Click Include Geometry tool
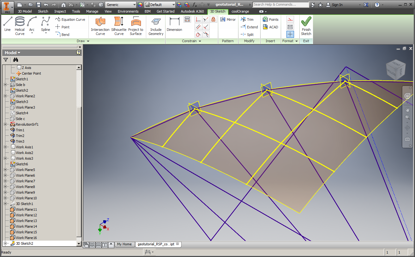This screenshot has width=415, height=257. coord(156,26)
